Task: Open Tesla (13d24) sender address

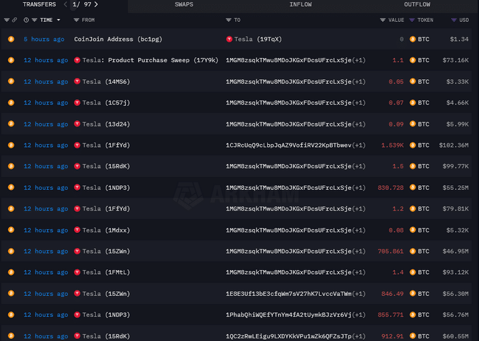Action: [106, 124]
